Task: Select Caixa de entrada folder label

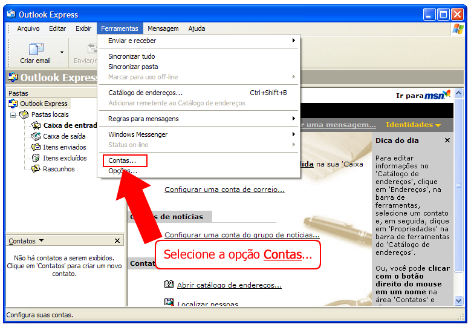Action: point(70,125)
